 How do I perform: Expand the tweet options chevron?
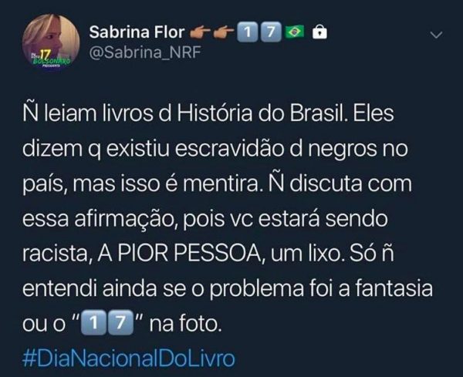tap(437, 35)
